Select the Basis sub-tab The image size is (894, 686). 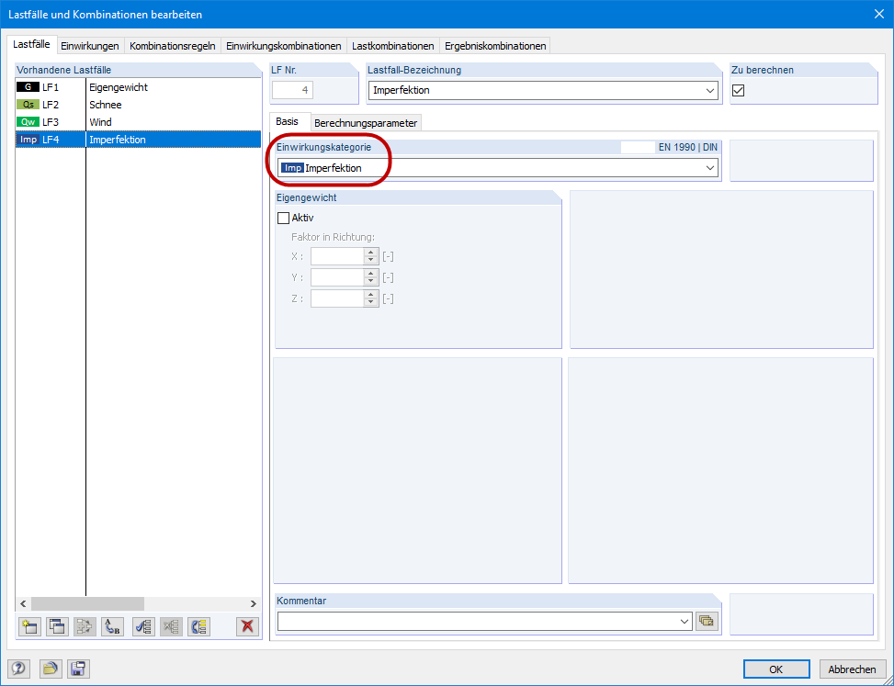(x=288, y=122)
